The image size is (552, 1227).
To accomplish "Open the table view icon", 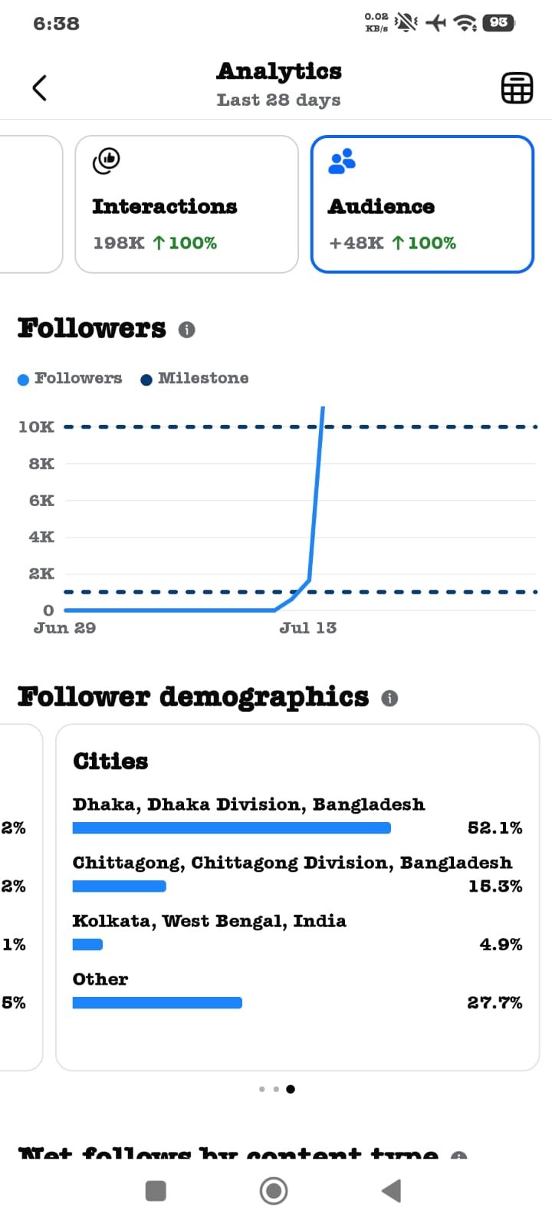I will point(517,88).
